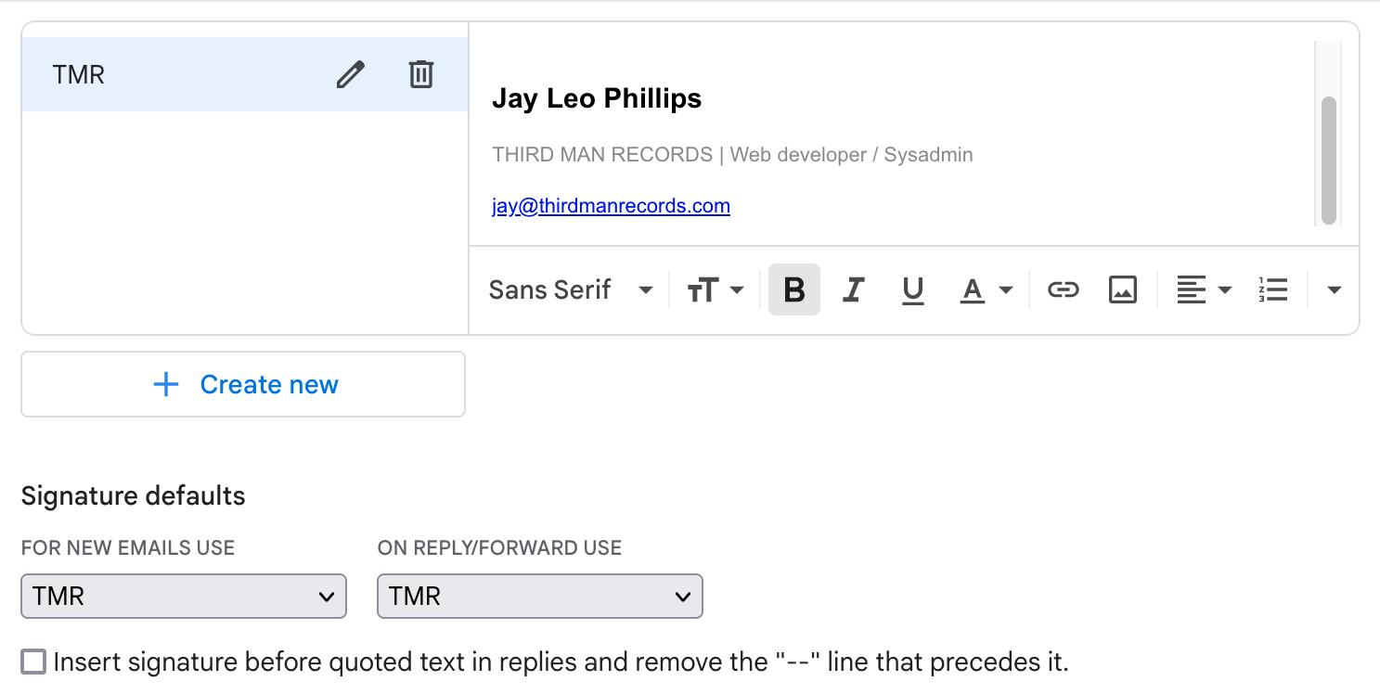Apply italic formatting to signature text

point(853,290)
